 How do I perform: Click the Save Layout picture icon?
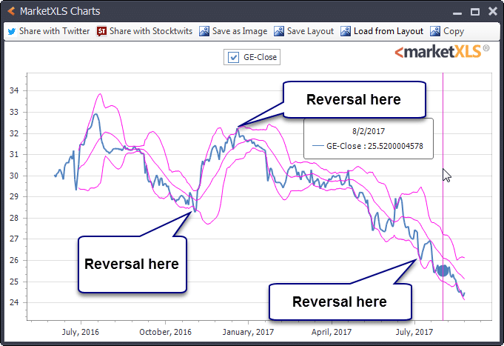279,31
